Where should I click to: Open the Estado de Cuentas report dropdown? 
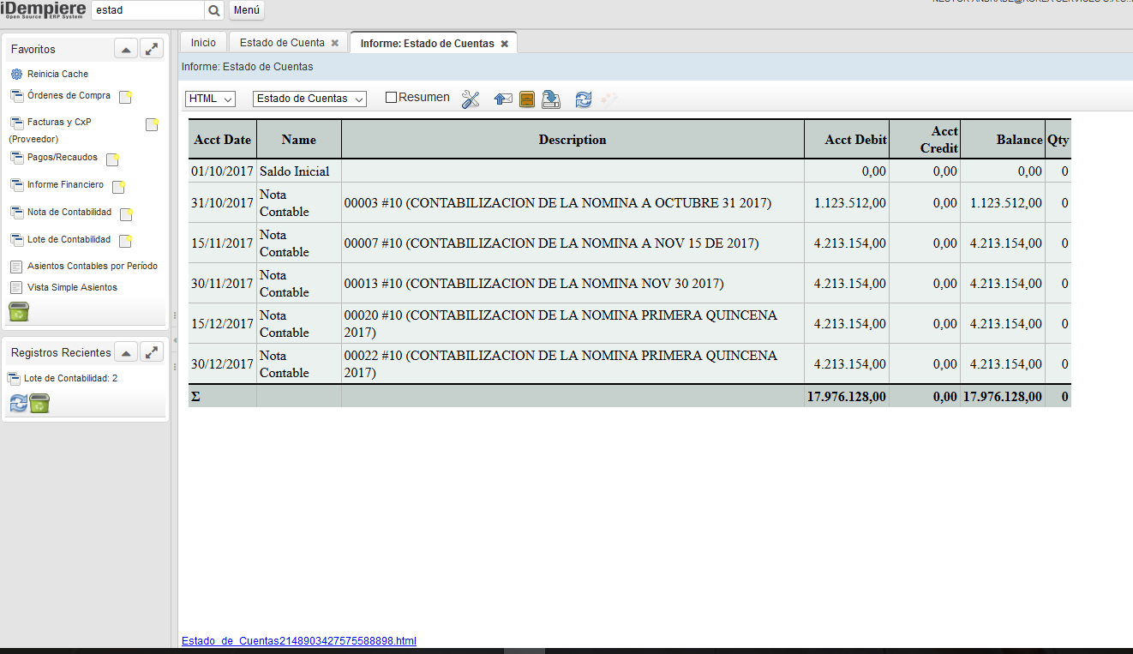(309, 99)
